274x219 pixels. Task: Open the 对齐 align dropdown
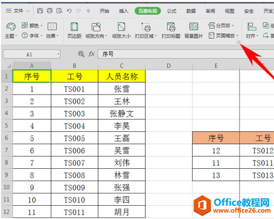click(x=252, y=31)
